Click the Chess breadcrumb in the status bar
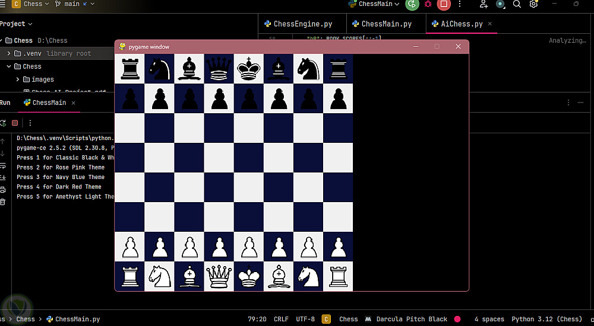594x326 pixels. [x=26, y=319]
